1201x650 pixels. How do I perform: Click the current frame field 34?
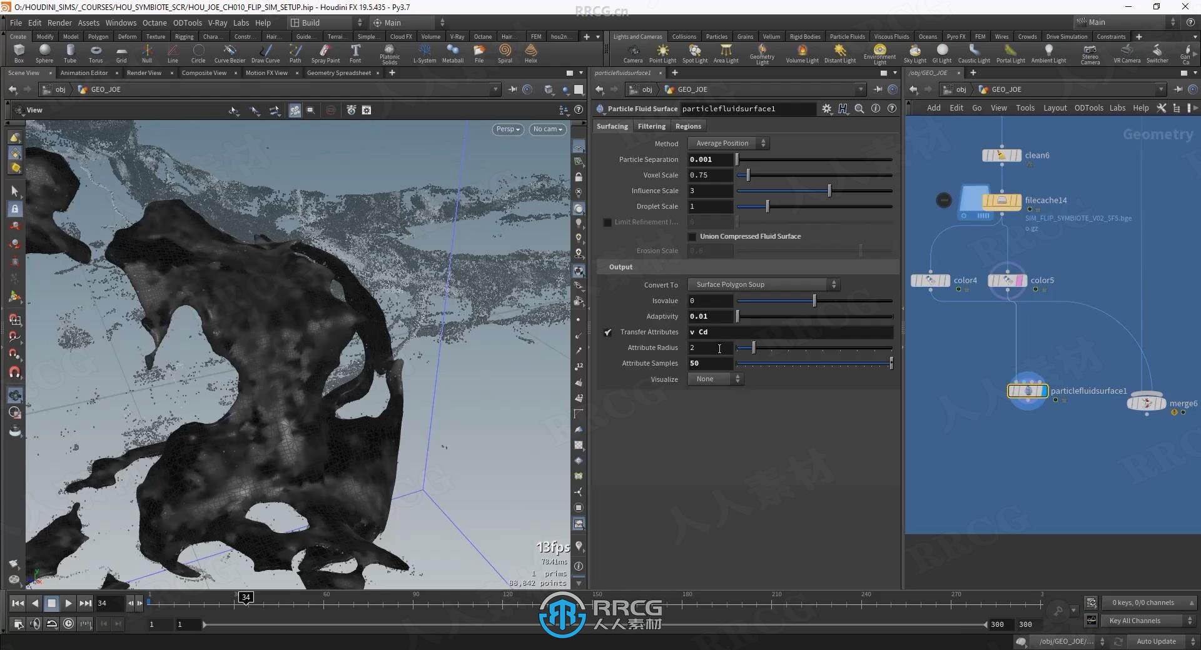click(x=110, y=603)
